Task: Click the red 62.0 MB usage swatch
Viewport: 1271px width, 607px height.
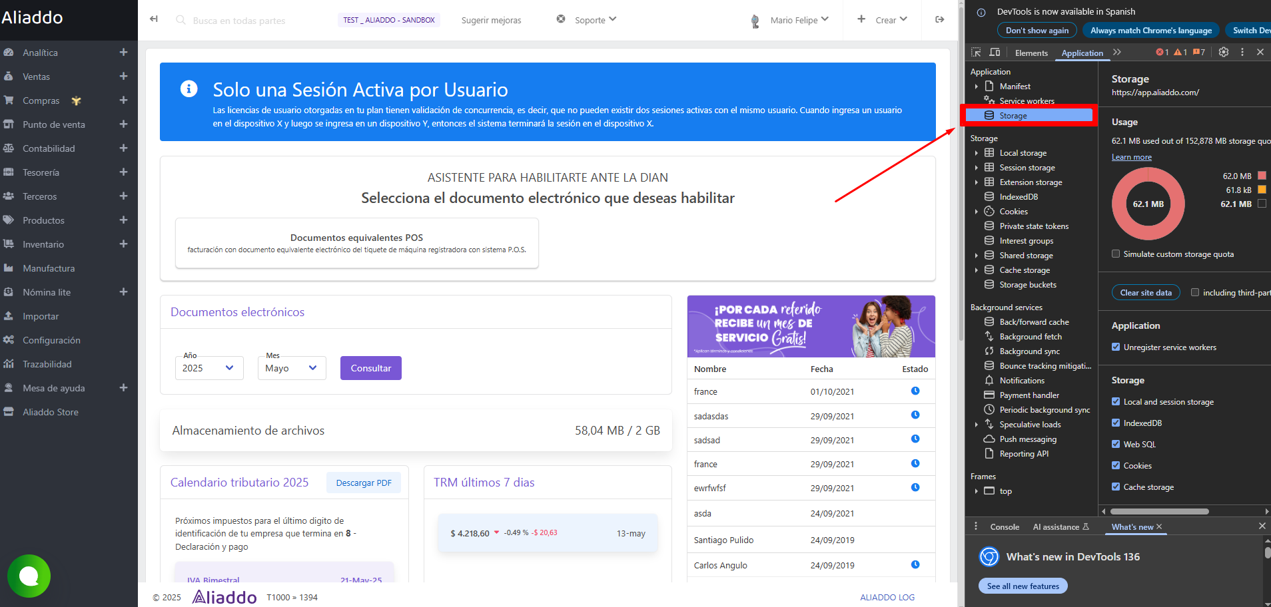Action: coord(1262,176)
